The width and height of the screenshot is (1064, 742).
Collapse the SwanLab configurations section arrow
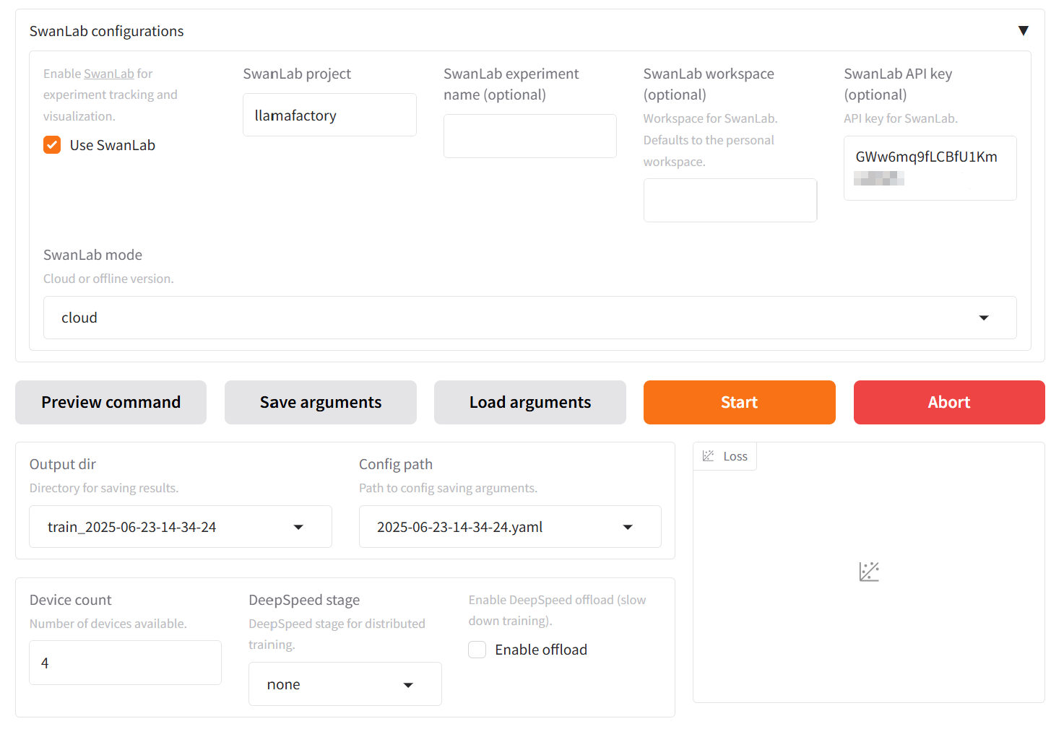point(1023,31)
